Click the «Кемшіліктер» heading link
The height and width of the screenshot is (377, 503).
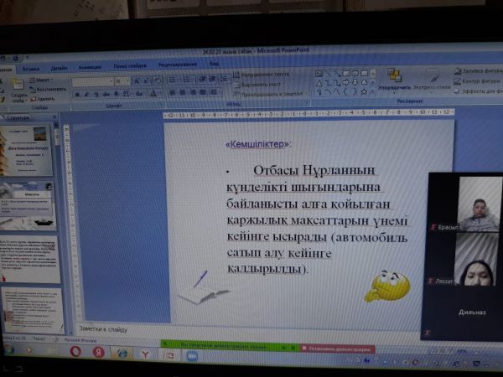(x=258, y=144)
